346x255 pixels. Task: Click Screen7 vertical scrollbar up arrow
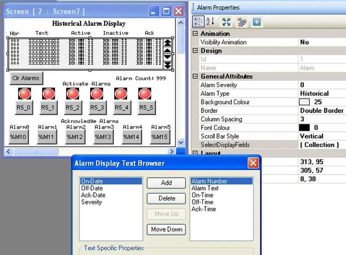coord(181,22)
